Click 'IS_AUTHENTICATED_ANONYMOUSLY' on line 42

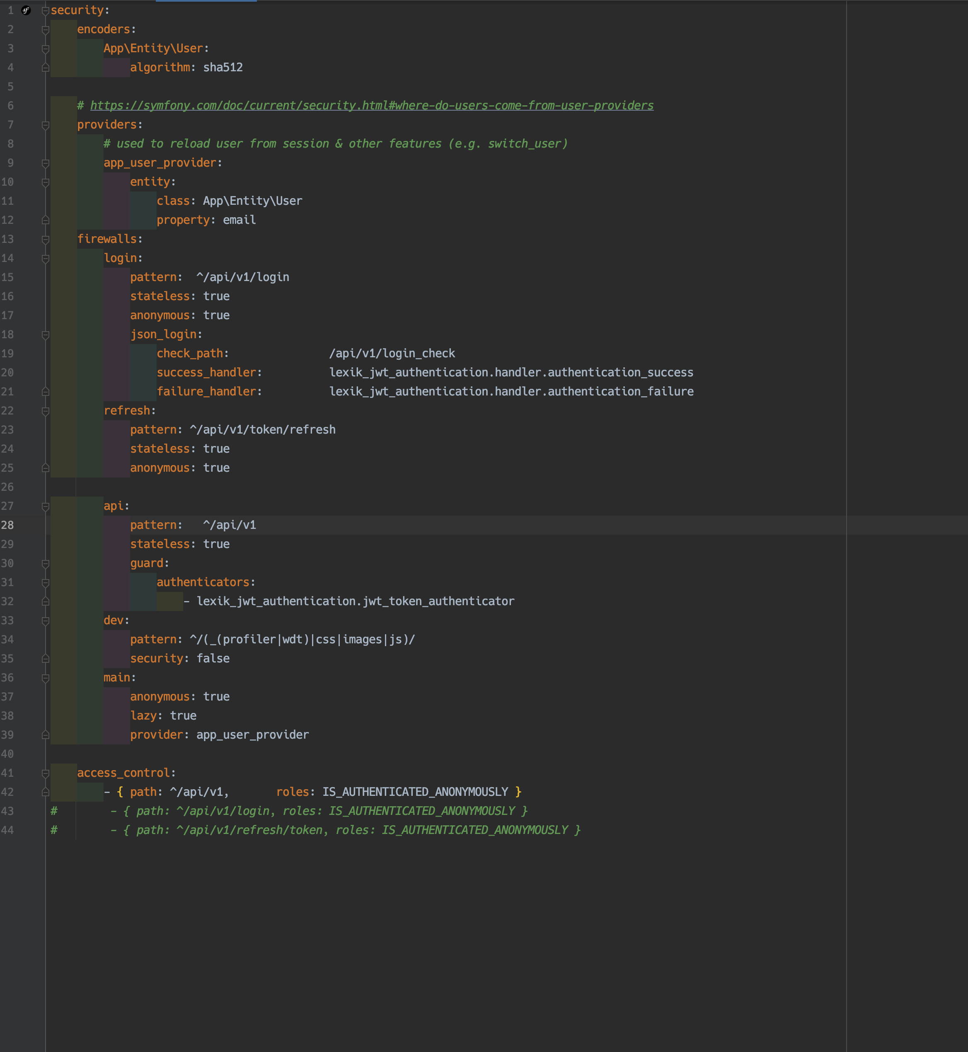tap(415, 792)
